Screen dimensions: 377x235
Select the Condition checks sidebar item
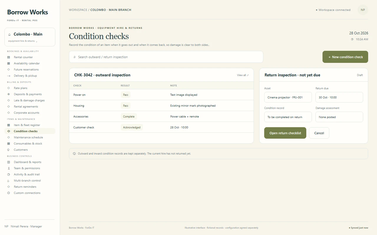(x=30, y=131)
